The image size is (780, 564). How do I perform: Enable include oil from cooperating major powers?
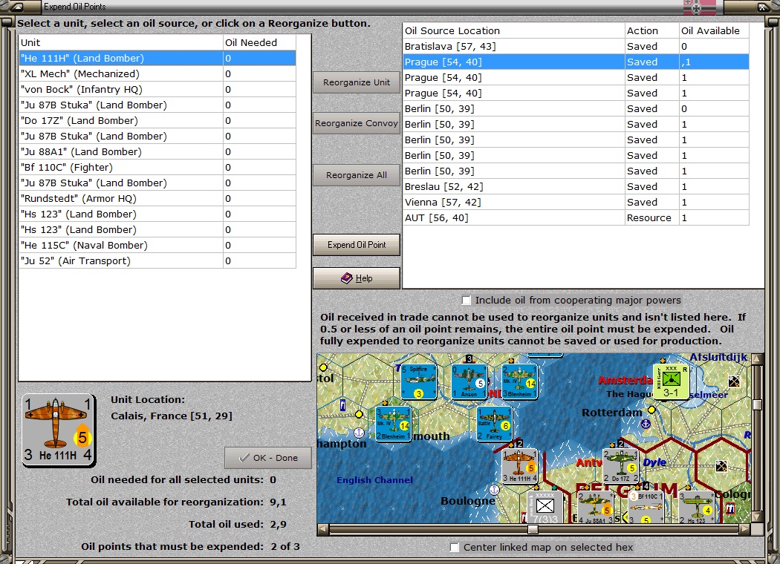pyautogui.click(x=467, y=301)
